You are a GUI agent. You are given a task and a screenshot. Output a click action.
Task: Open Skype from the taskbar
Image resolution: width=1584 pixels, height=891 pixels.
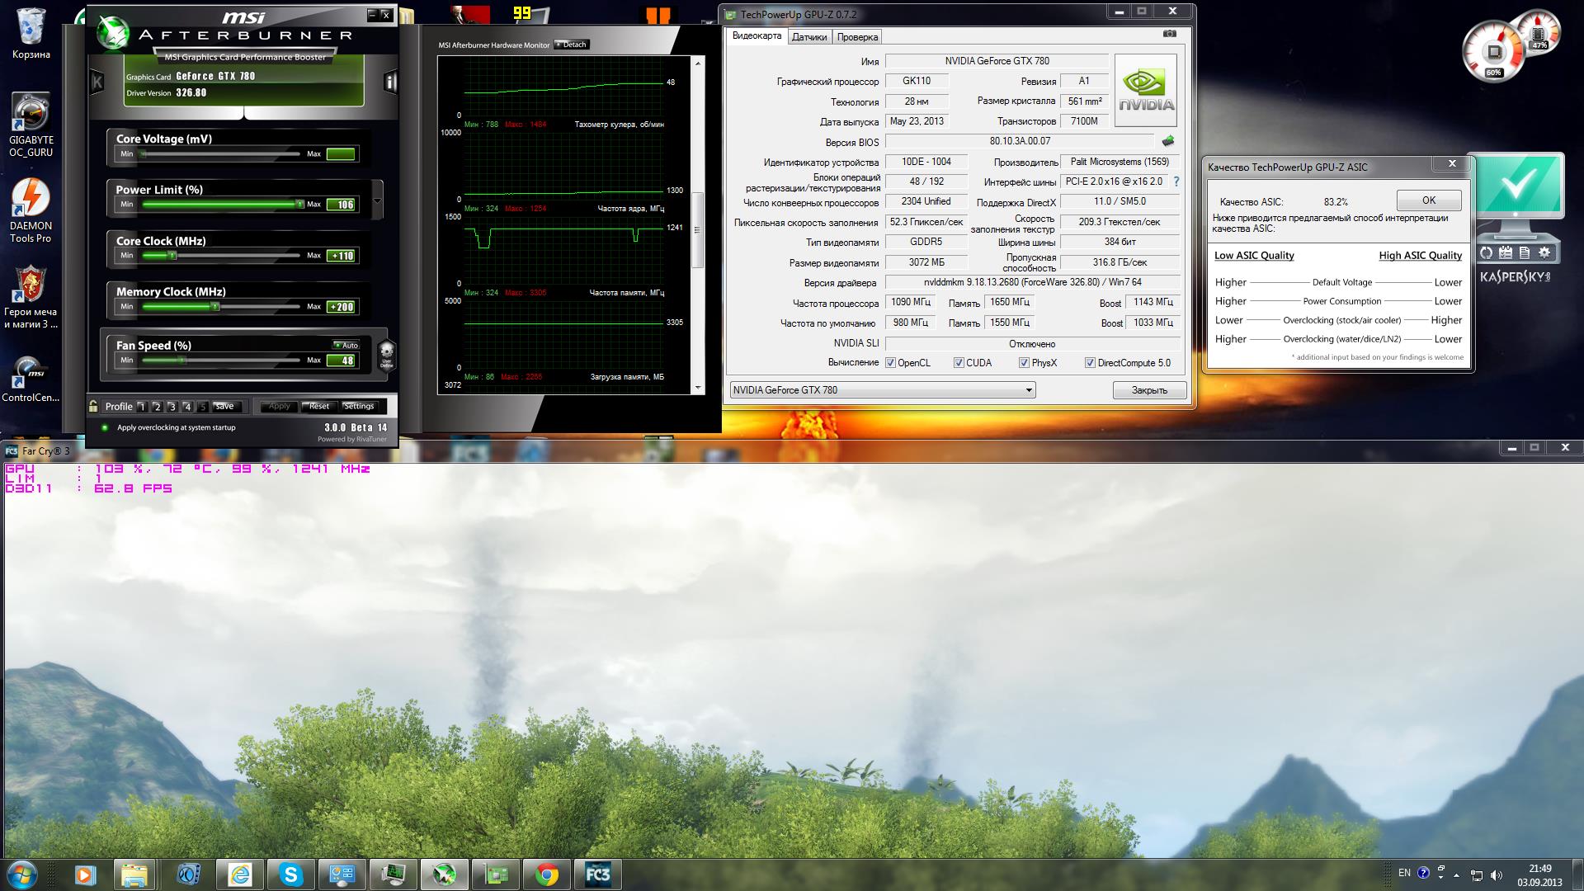pos(290,874)
